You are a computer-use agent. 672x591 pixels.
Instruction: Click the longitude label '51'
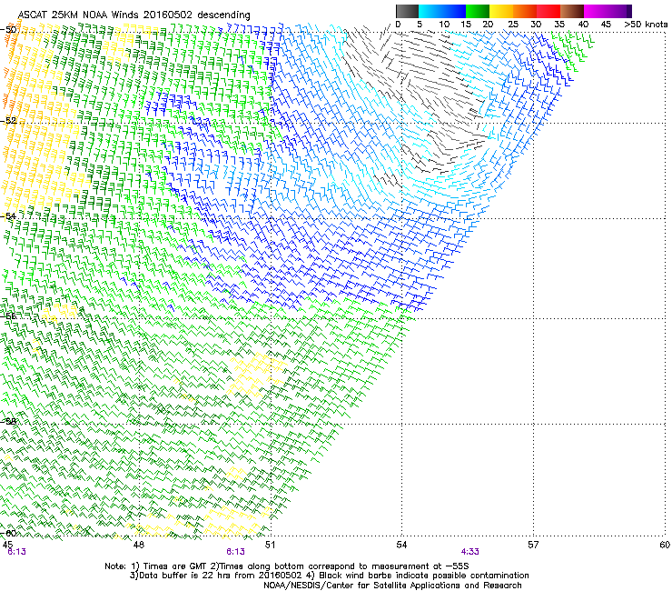tap(270, 545)
